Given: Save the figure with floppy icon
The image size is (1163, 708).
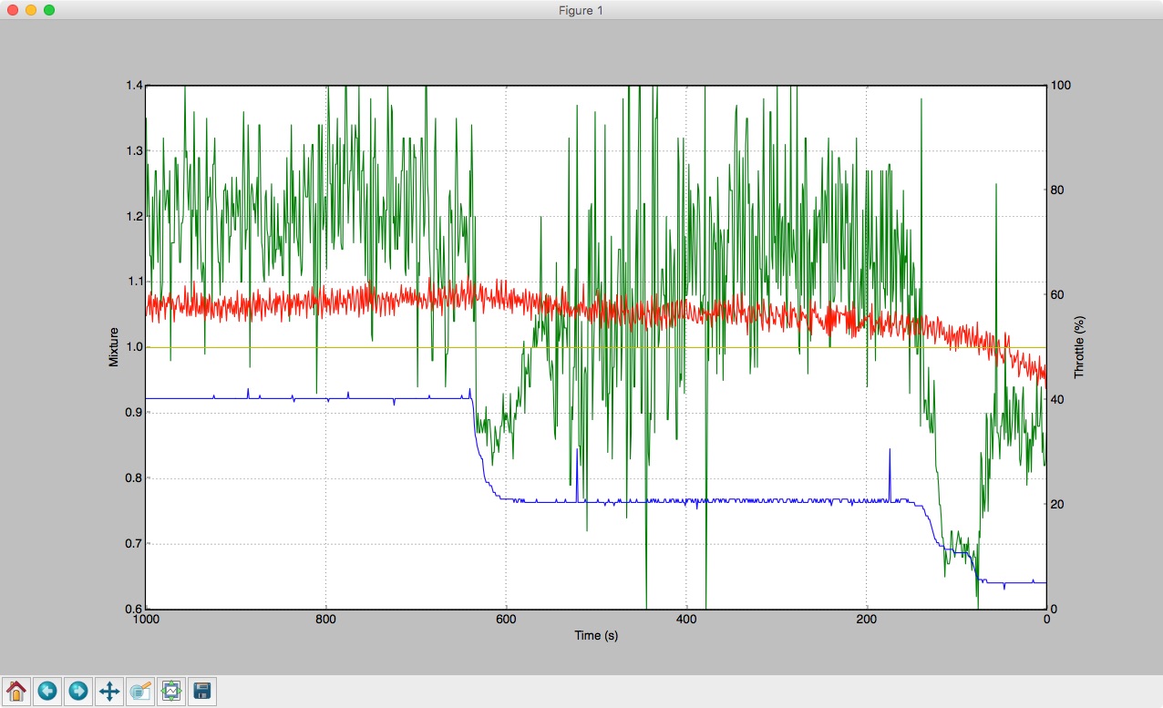Looking at the screenshot, I should [x=202, y=691].
